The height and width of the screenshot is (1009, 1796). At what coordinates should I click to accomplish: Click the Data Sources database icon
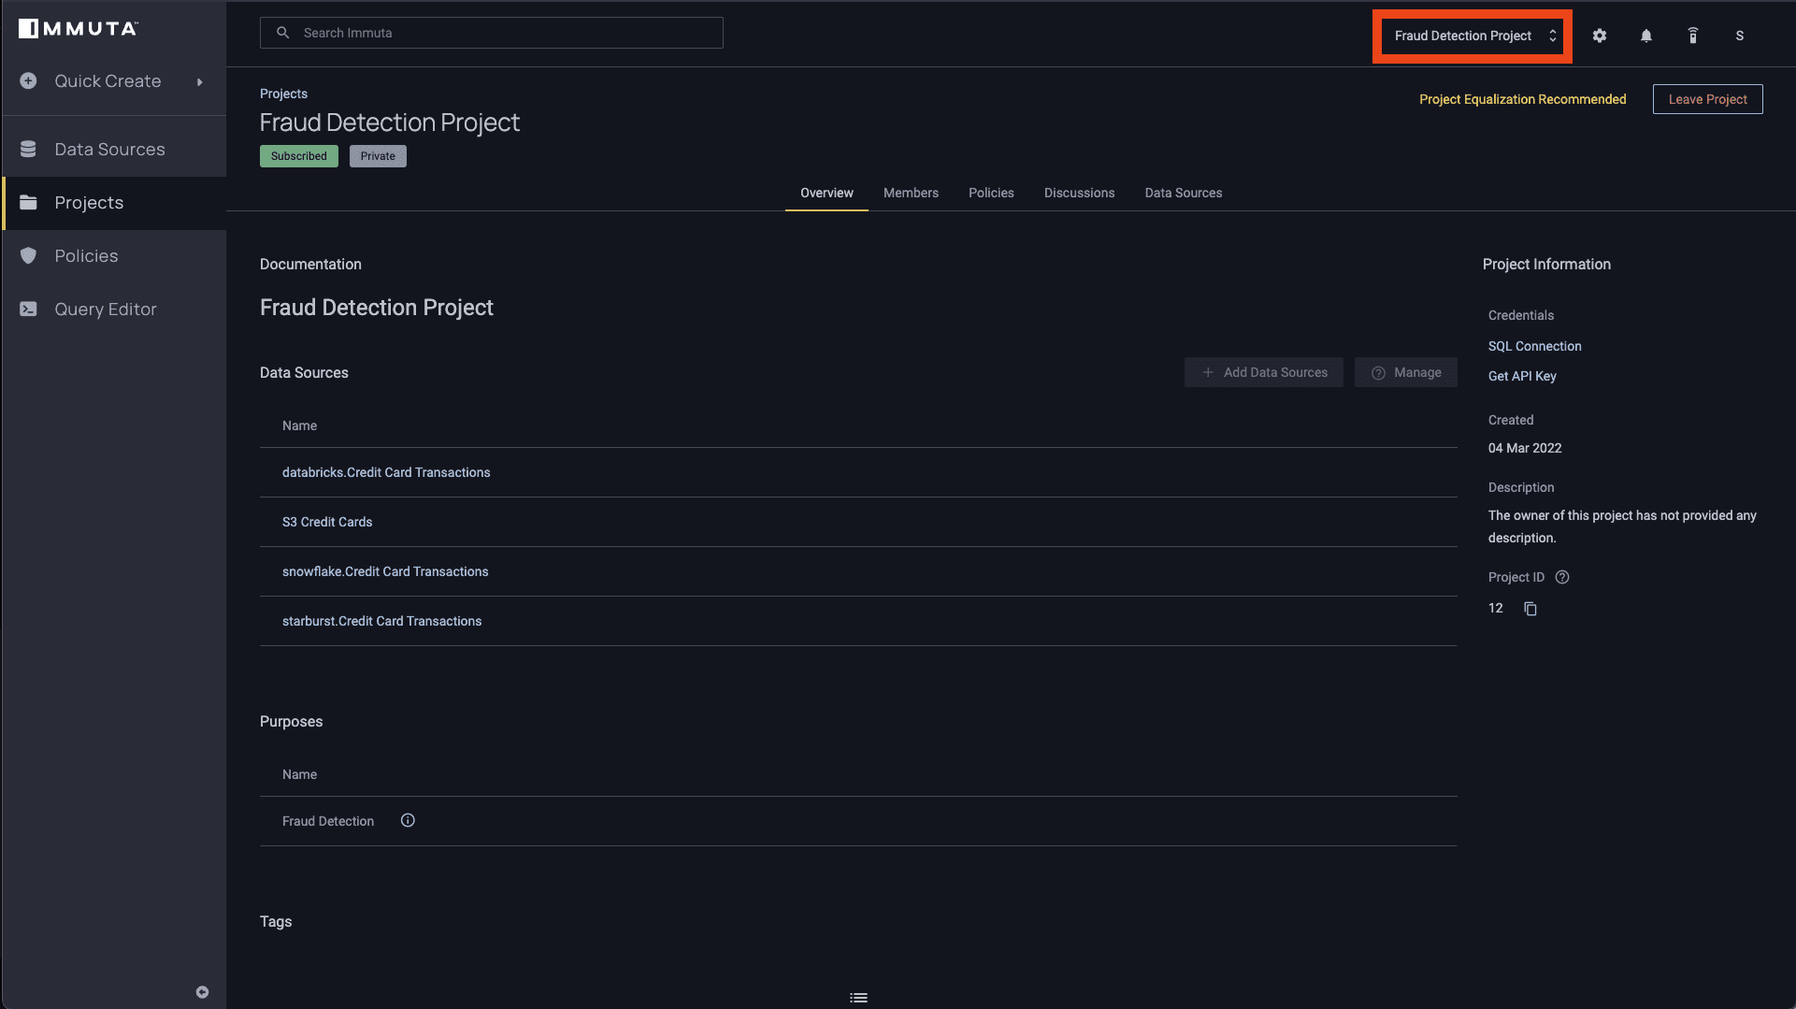tap(29, 150)
